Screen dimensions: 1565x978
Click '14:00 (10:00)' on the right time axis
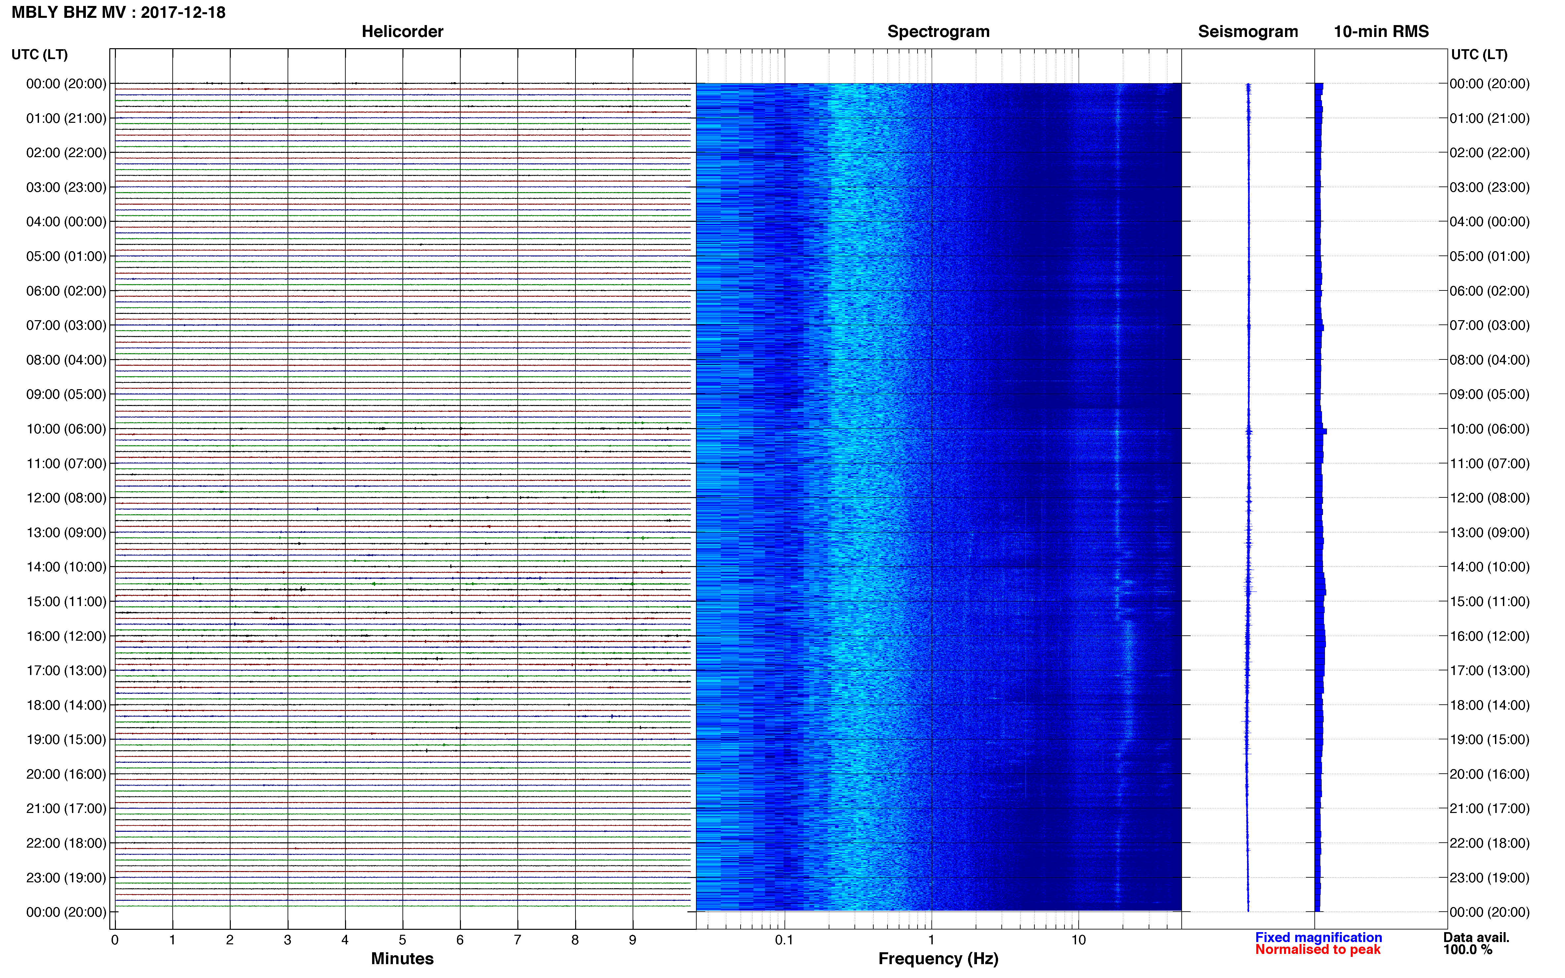(1489, 567)
